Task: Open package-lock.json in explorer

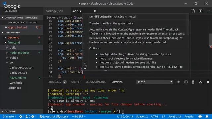Action: click(x=21, y=67)
